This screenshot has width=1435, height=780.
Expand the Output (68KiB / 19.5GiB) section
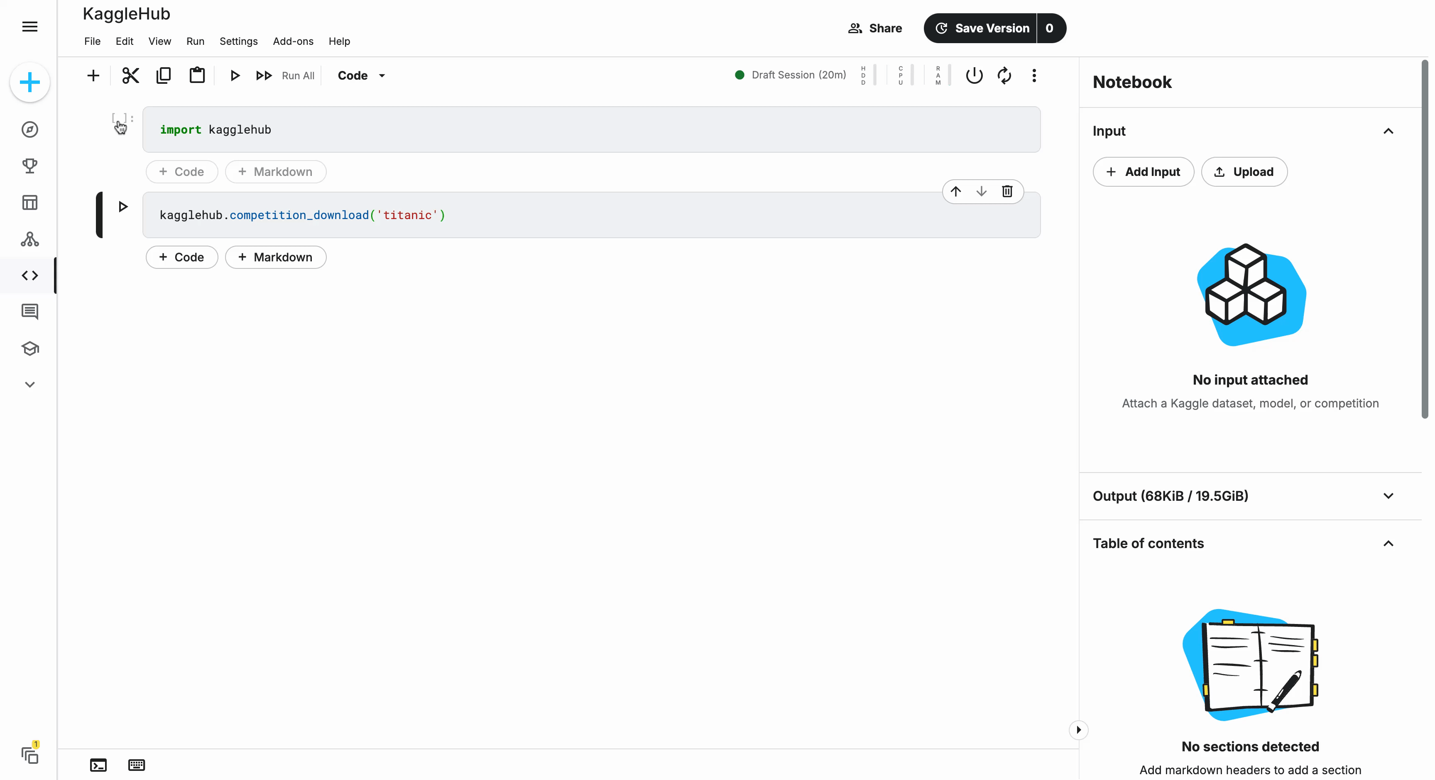click(1388, 495)
